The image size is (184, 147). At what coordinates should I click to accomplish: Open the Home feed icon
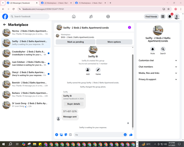click(x=74, y=17)
